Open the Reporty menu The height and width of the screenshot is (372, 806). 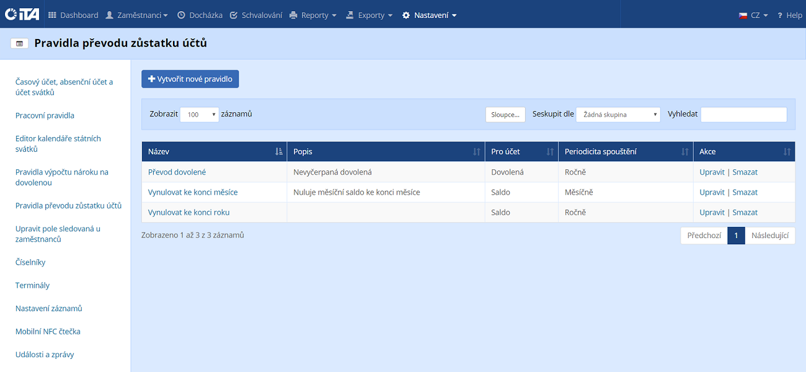click(x=313, y=15)
